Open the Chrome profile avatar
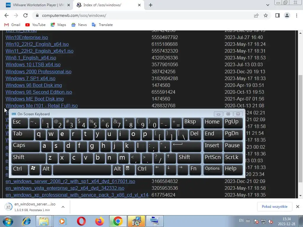 287,15
